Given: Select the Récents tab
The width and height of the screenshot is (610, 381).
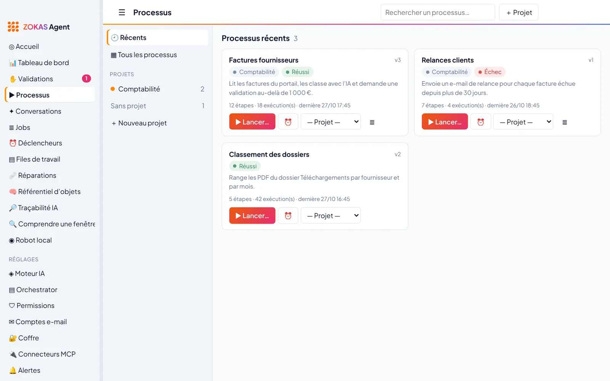Looking at the screenshot, I should click(157, 38).
